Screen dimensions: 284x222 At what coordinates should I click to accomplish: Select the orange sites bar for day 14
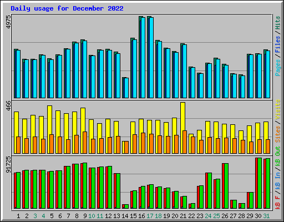126,148
